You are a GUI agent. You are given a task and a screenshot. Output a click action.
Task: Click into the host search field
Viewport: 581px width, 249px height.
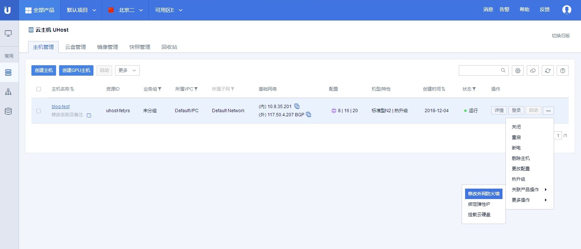[x=479, y=70]
